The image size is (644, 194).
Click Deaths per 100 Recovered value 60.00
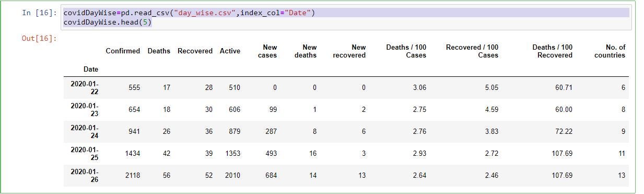pos(564,110)
